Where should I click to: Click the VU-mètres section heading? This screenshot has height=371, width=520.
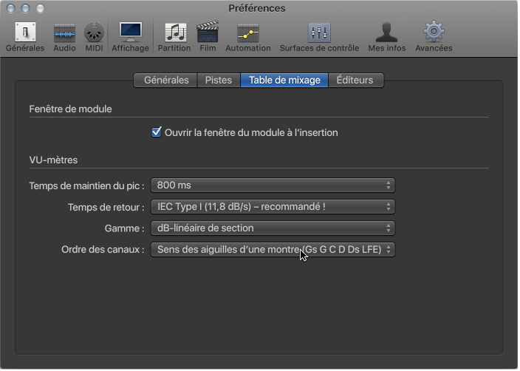[x=53, y=160]
